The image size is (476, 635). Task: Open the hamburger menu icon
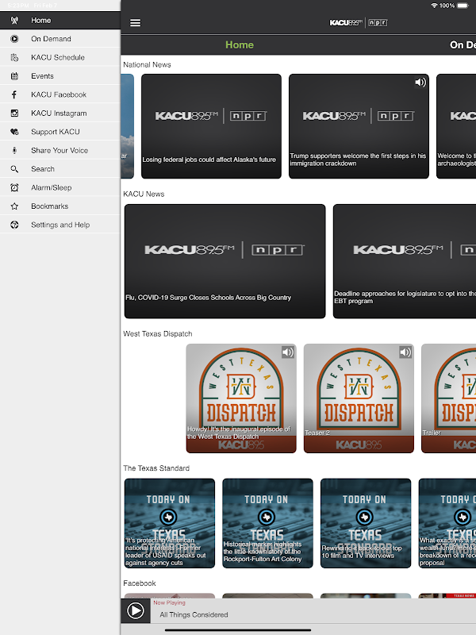[x=135, y=23]
